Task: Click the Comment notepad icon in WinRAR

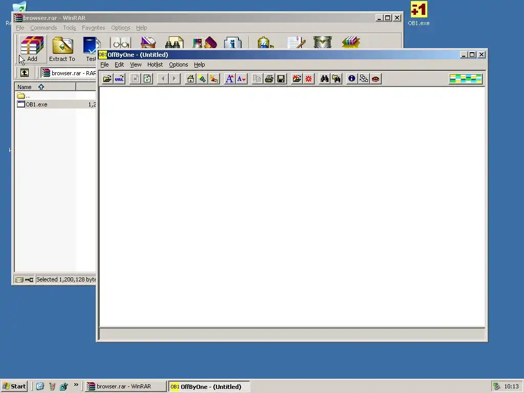Action: [296, 43]
